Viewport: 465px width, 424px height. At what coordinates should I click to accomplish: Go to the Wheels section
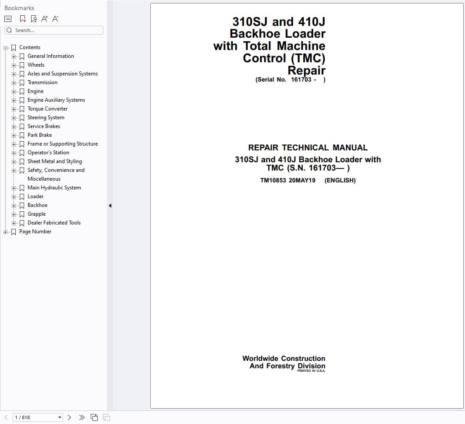click(x=36, y=65)
